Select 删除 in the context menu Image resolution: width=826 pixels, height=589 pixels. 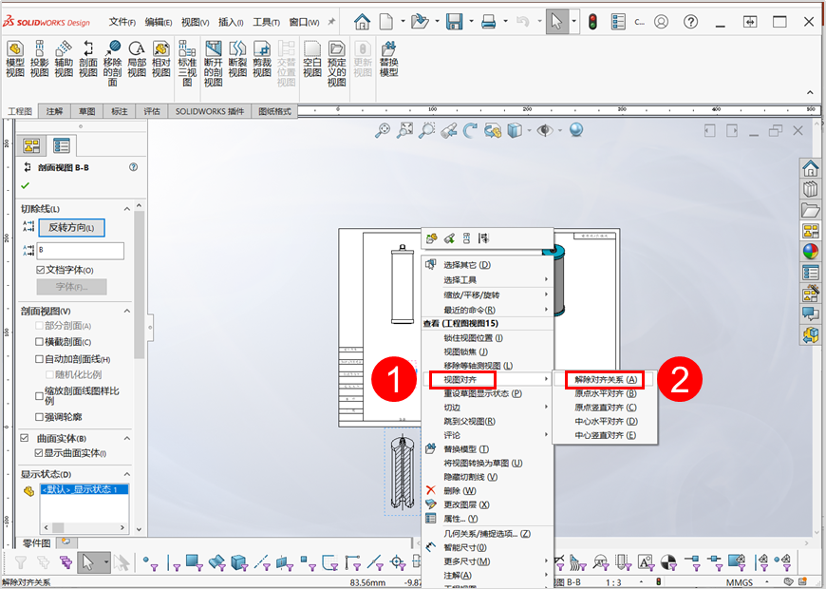pos(460,490)
